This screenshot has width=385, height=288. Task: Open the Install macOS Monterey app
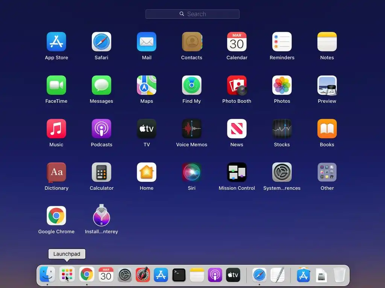click(102, 215)
